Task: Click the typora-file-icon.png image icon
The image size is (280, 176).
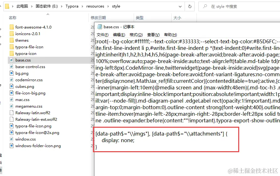Action: [12, 126]
